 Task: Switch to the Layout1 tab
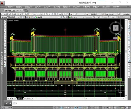pos(28,98)
